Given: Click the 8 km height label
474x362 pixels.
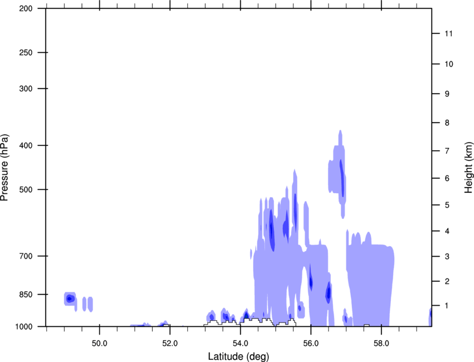Looking at the screenshot, I should (x=447, y=123).
